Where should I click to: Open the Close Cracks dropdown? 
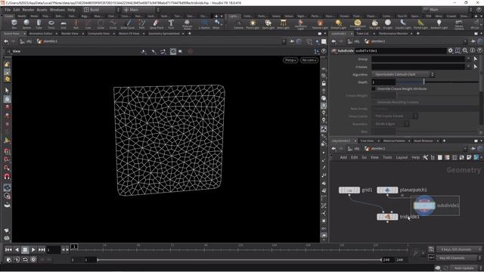point(395,116)
